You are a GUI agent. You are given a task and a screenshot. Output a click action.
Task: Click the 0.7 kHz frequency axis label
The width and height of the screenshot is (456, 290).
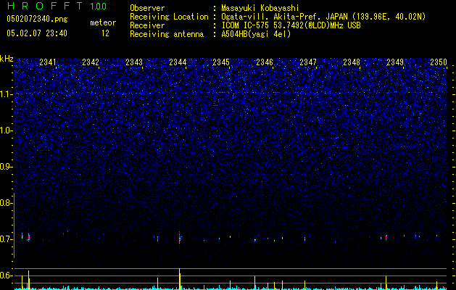[7, 239]
